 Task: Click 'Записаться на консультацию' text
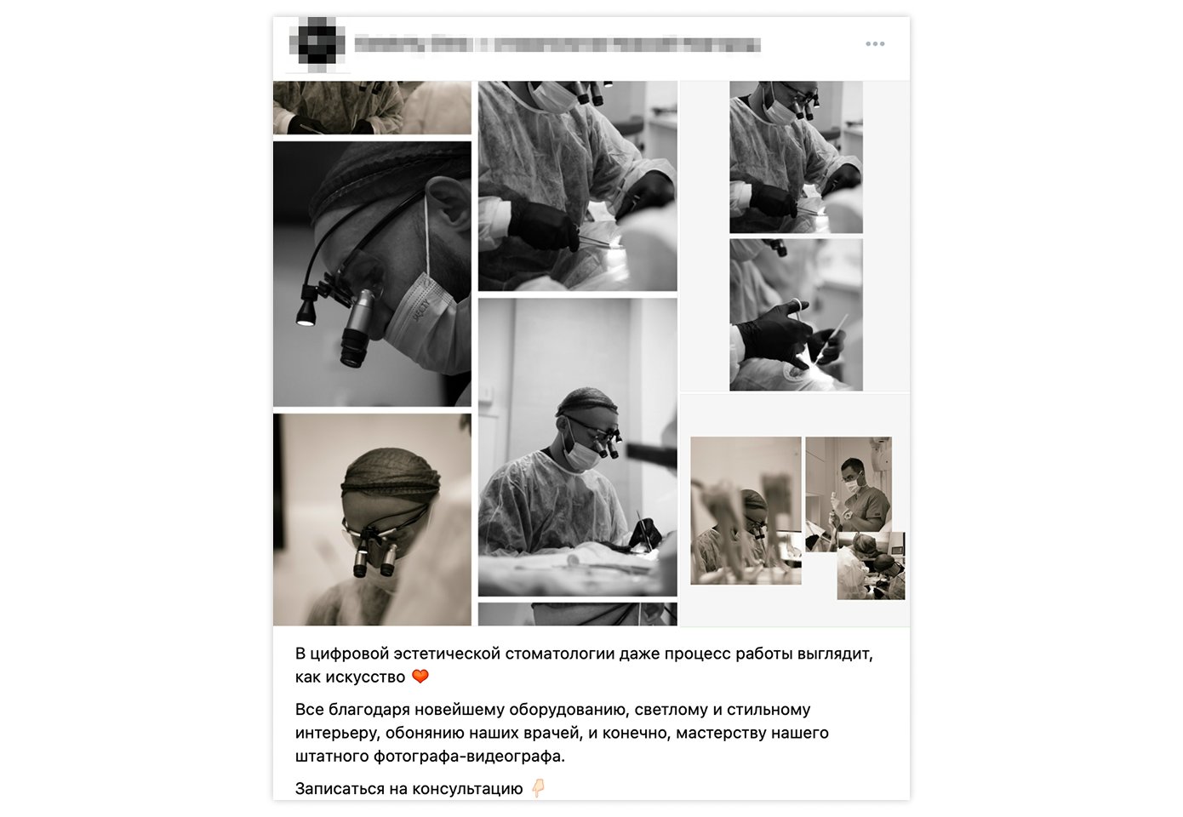coord(409,789)
